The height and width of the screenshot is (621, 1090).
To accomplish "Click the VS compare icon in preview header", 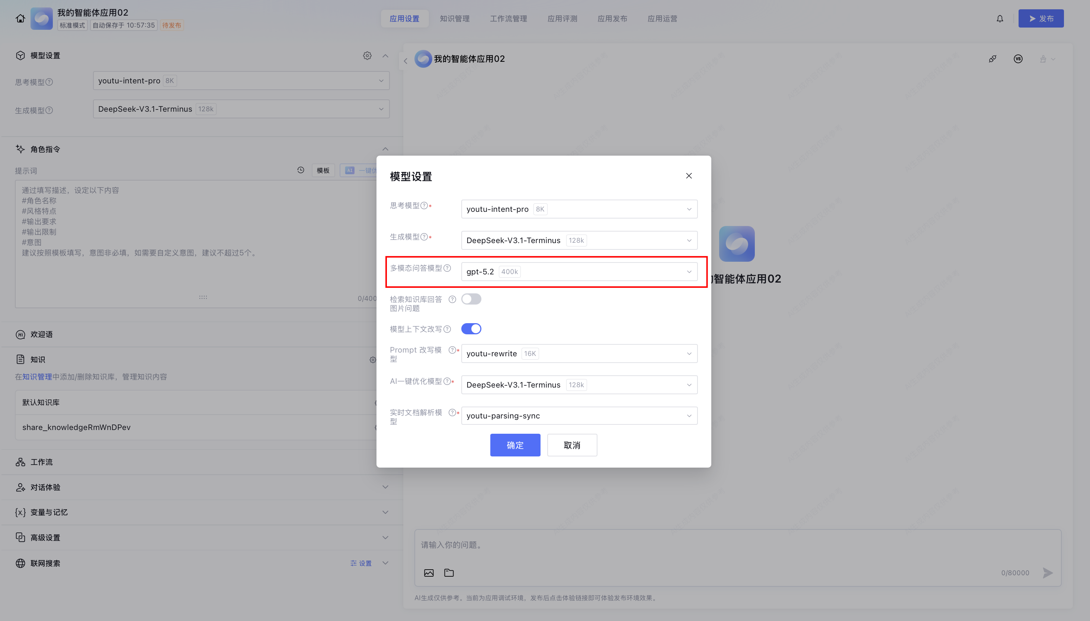I will pyautogui.click(x=1018, y=59).
